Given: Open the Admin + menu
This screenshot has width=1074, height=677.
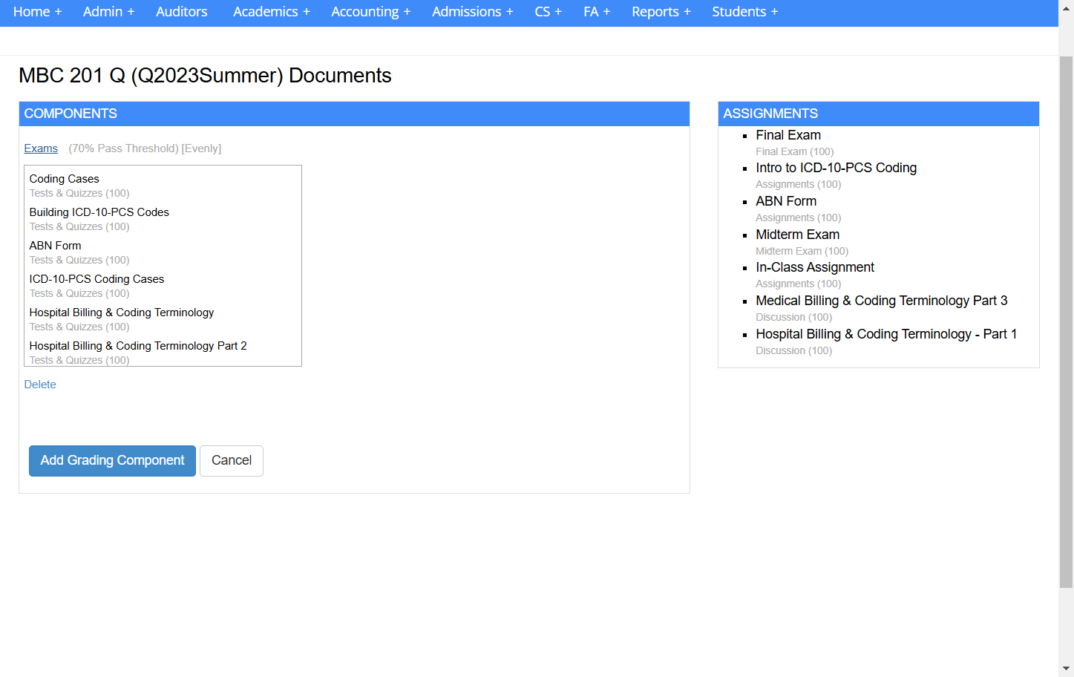Looking at the screenshot, I should 108,12.
